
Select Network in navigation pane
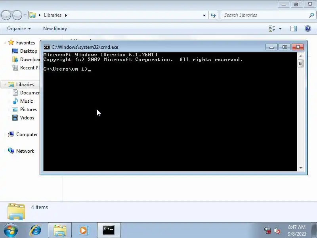point(25,151)
